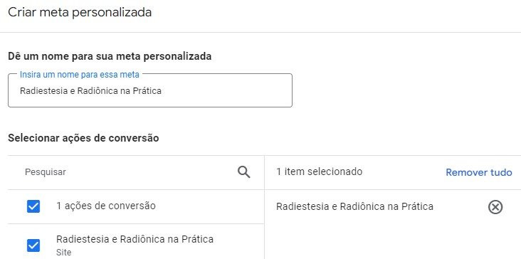521x259 pixels.
Task: Place cursor after 'Prática' in name field
Action: pos(162,90)
